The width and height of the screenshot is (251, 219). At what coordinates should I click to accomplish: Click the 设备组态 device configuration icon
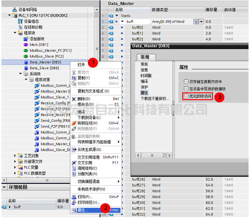[20, 21]
